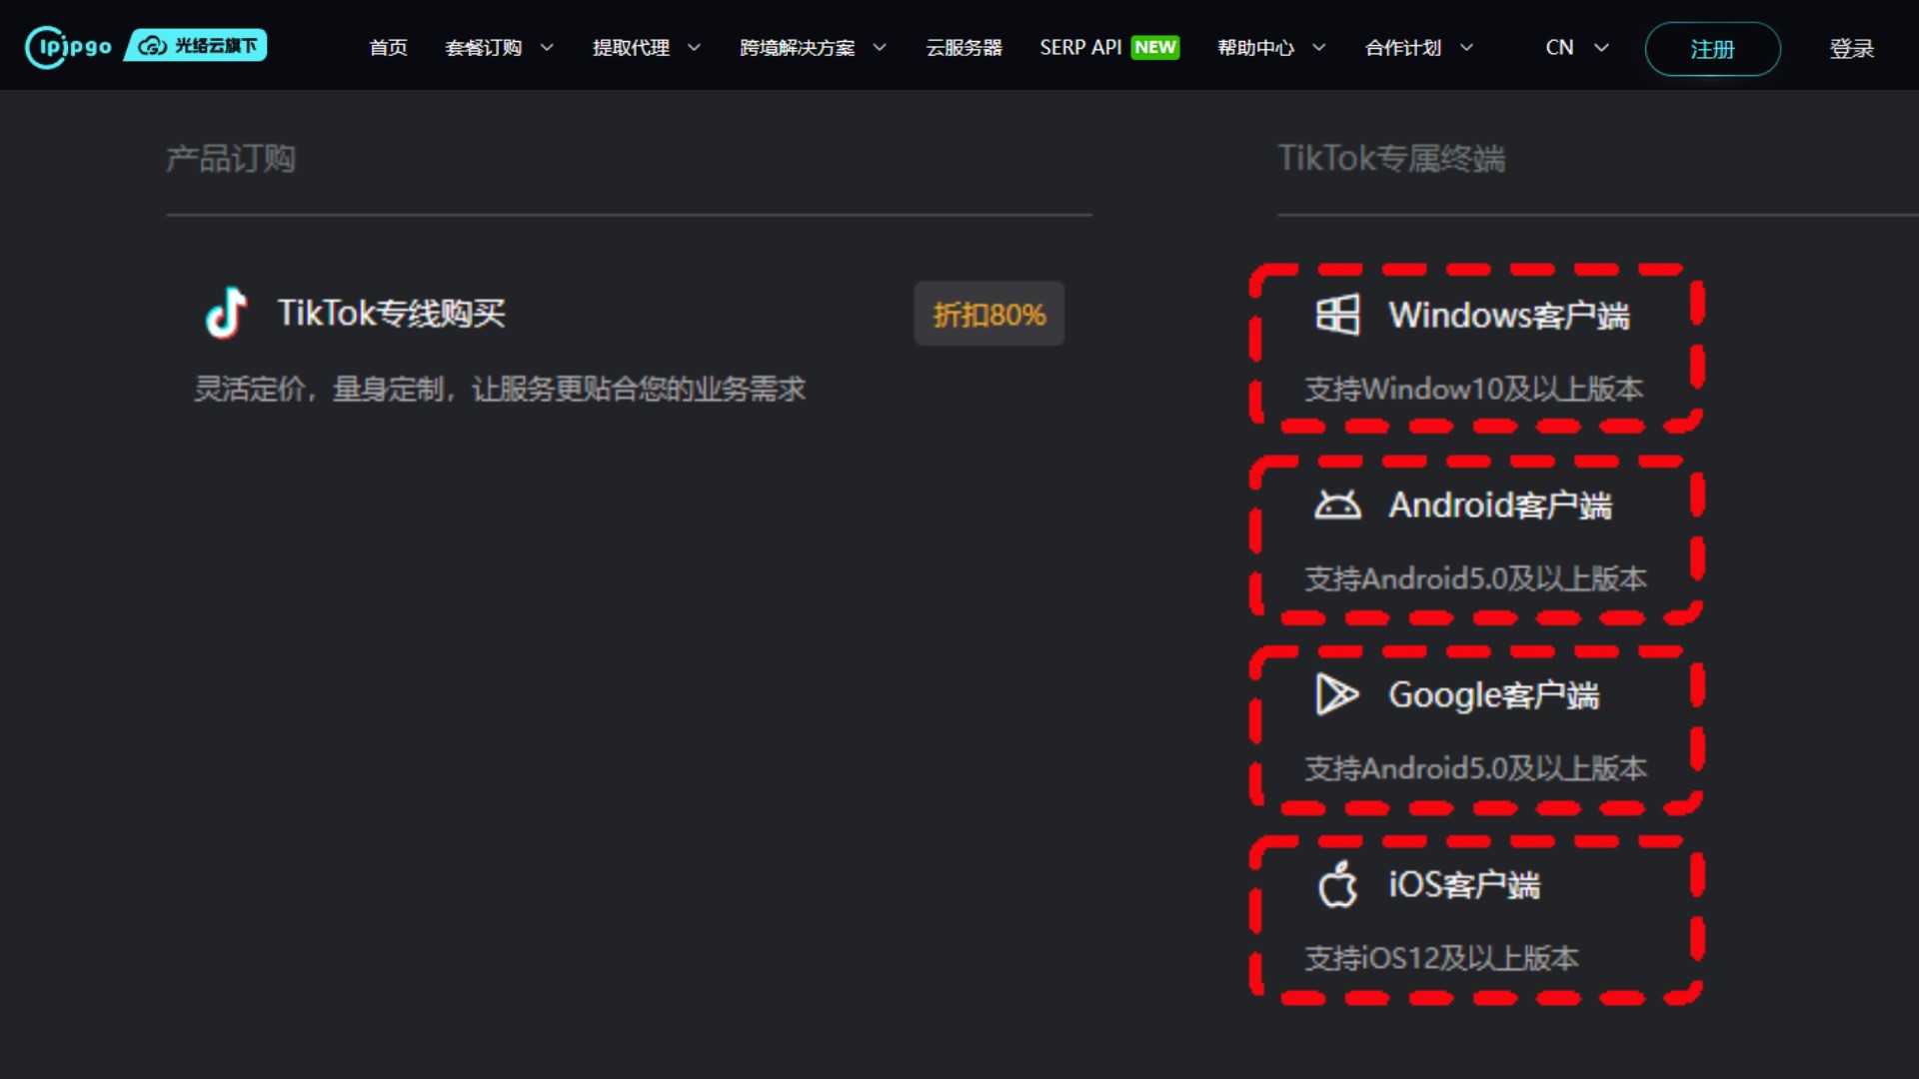Click the 光络云旗下 cloud badge
Screen dimensions: 1919x1079
click(195, 46)
